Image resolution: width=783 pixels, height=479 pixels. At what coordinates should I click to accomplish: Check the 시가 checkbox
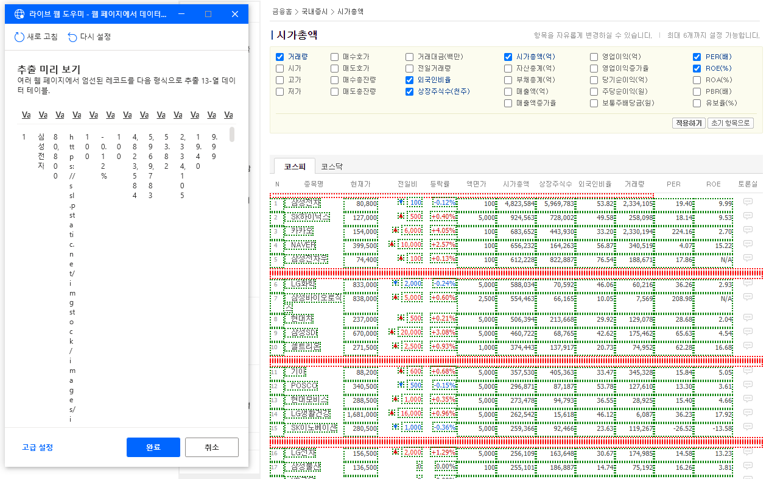(280, 68)
